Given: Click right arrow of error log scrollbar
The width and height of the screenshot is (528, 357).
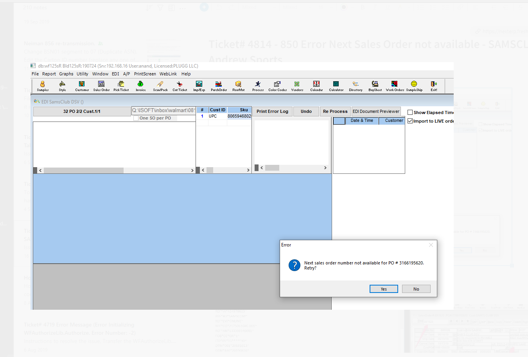Looking at the screenshot, I should 325,168.
